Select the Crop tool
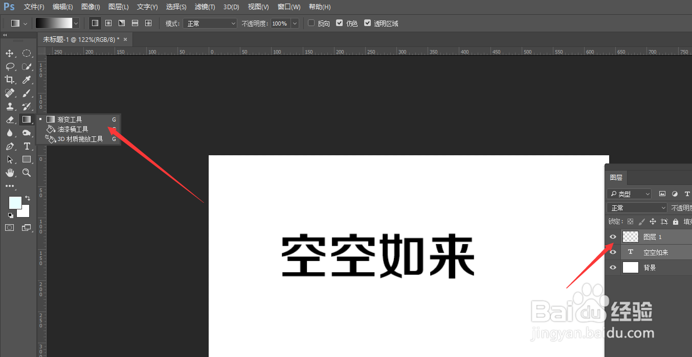 pyautogui.click(x=10, y=79)
